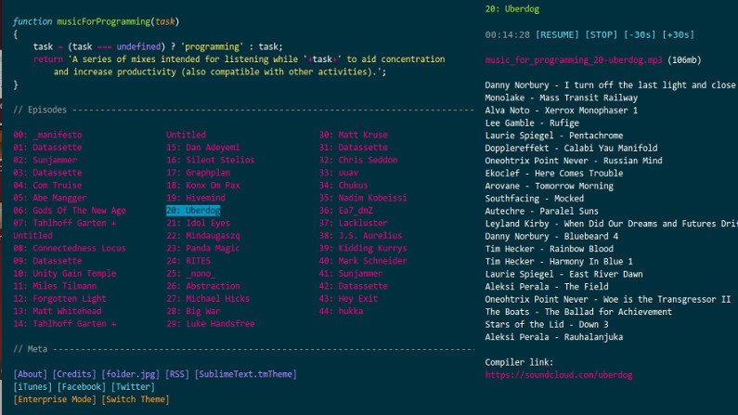Open episode 38: J.S. Aurelius
738x415 pixels.
coord(360,235)
